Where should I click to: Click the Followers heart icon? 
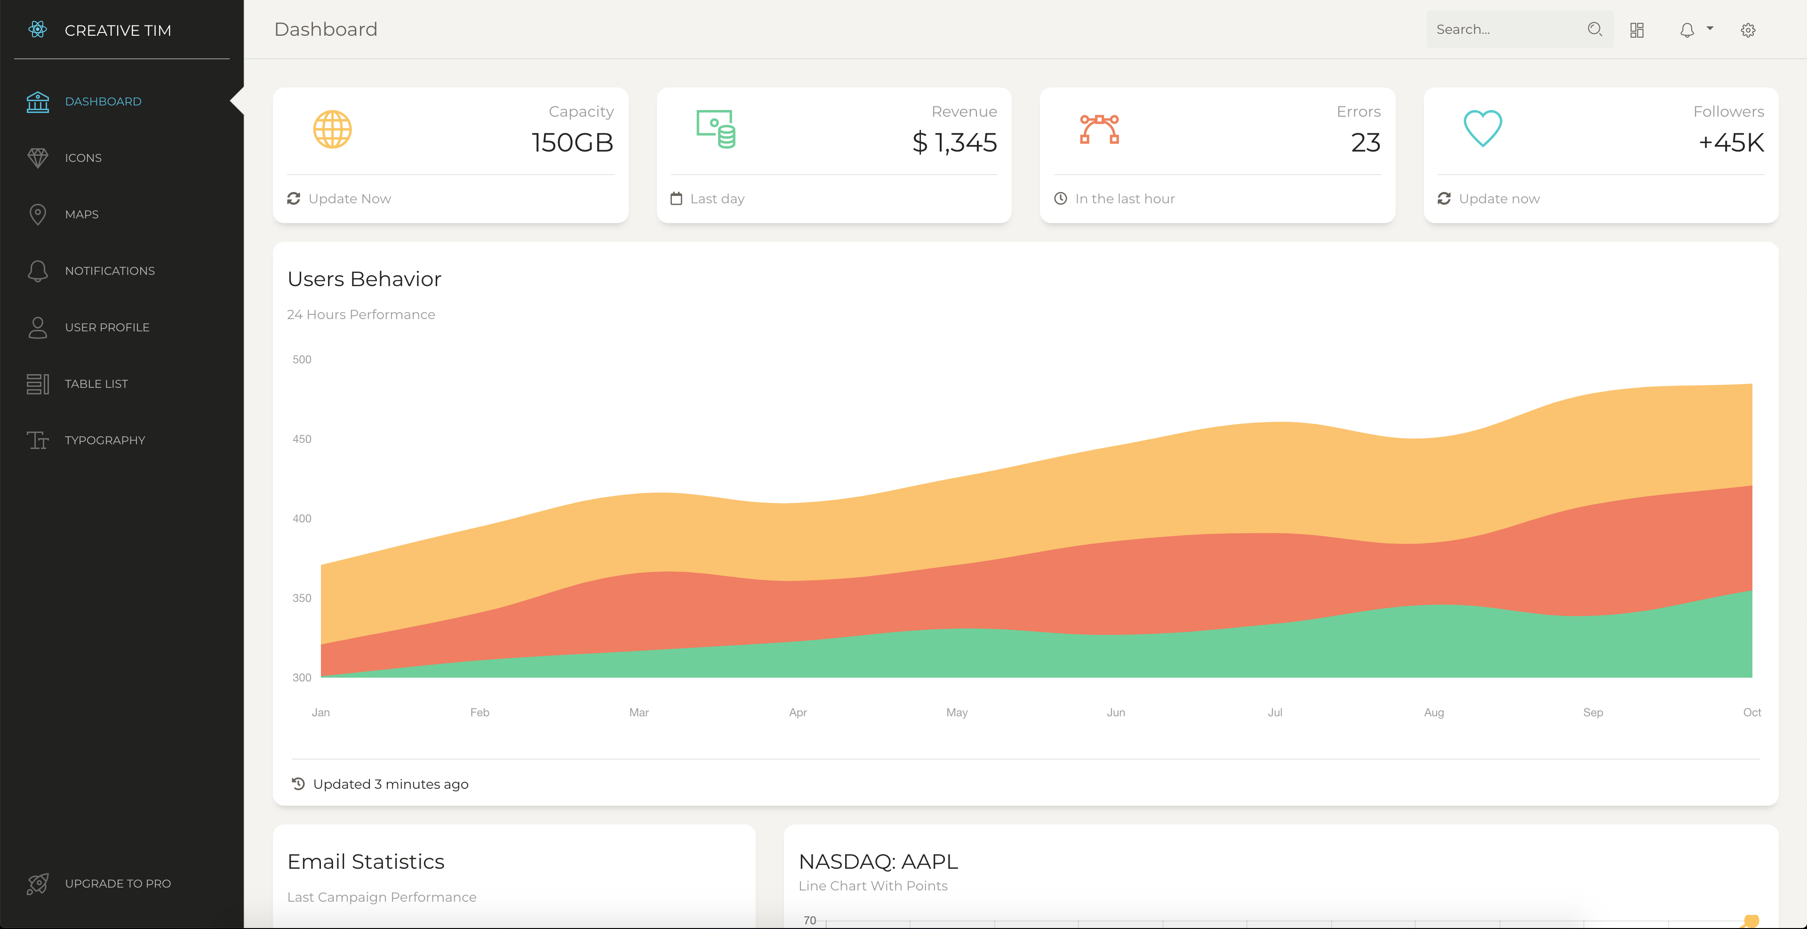pos(1482,128)
